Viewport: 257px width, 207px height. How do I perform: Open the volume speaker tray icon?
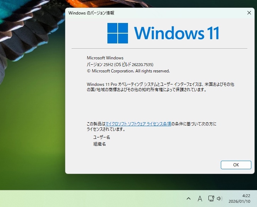219,199
